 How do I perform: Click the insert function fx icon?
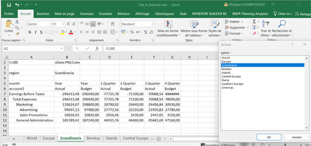pos(97,49)
